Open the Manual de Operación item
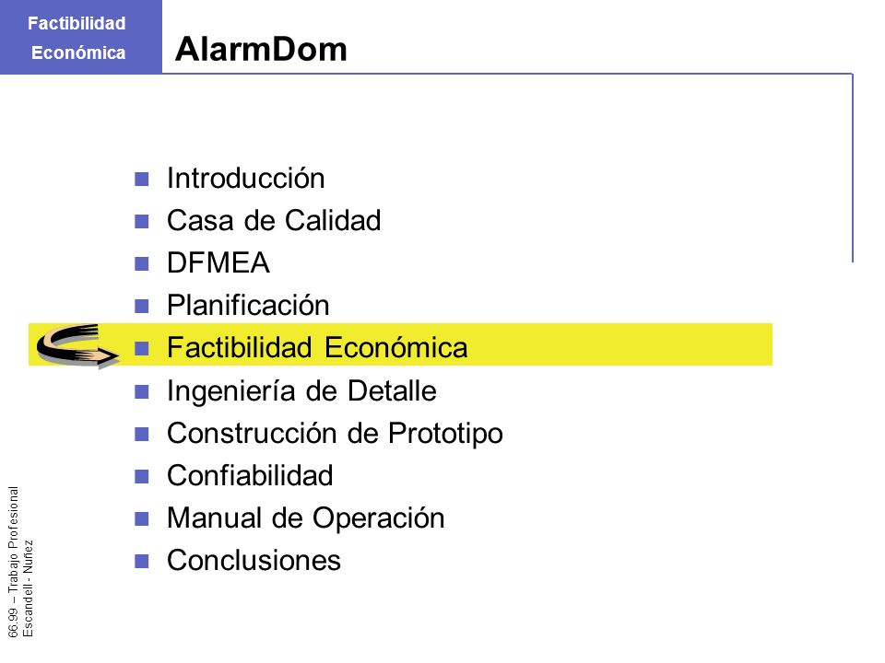 coord(306,518)
